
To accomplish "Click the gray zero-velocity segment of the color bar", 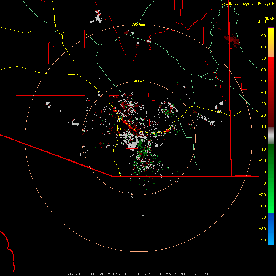I will pos(271,136).
